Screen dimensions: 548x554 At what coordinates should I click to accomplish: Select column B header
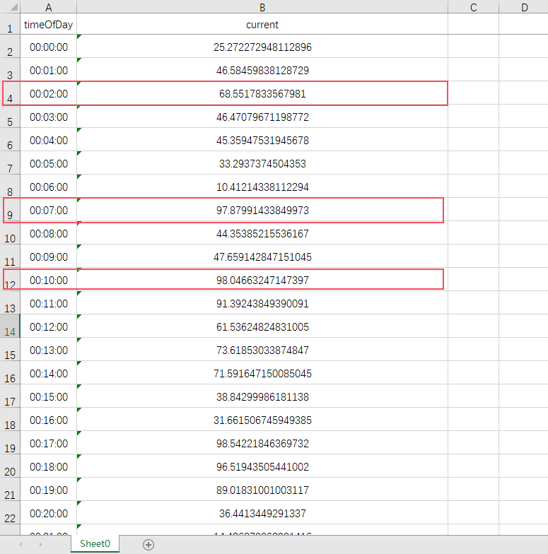click(262, 7)
